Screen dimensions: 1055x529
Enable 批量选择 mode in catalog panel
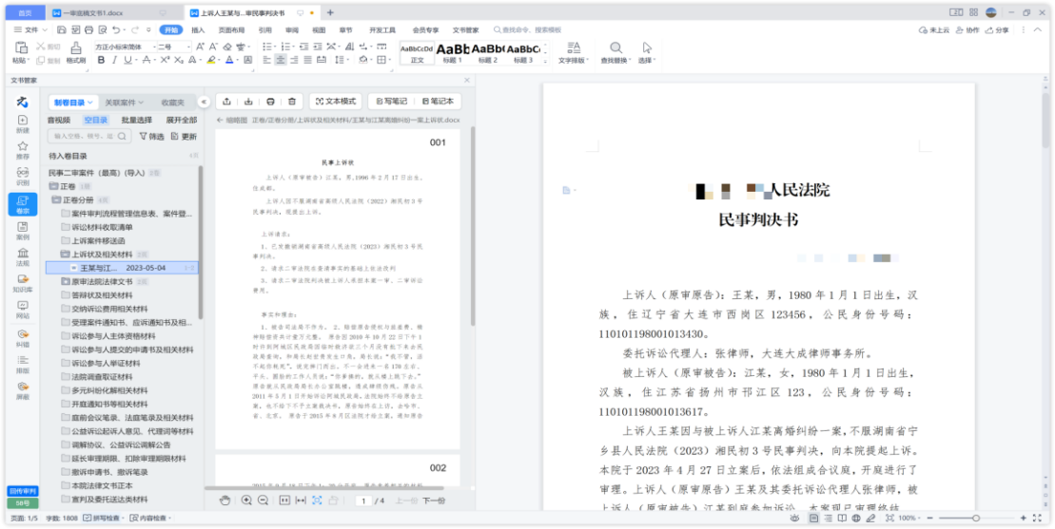[x=136, y=121]
